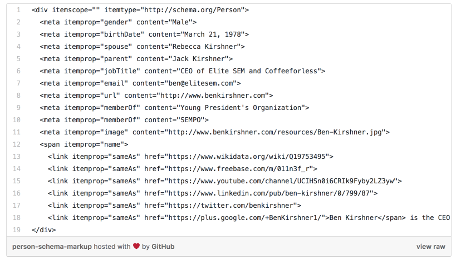
Task: Select line number 1
Action: [x=18, y=10]
